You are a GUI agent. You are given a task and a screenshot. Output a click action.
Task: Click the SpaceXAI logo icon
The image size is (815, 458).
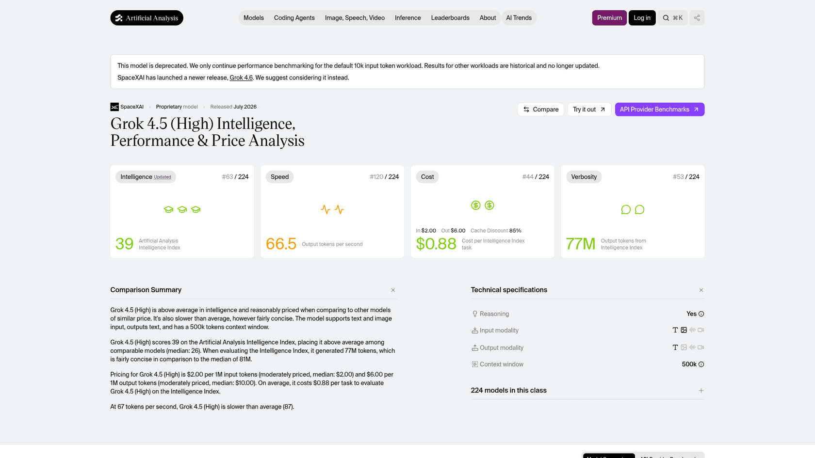click(114, 107)
